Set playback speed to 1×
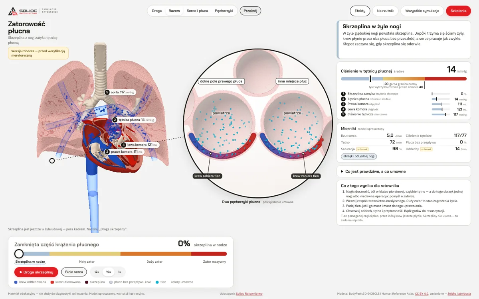 [x=119, y=272]
